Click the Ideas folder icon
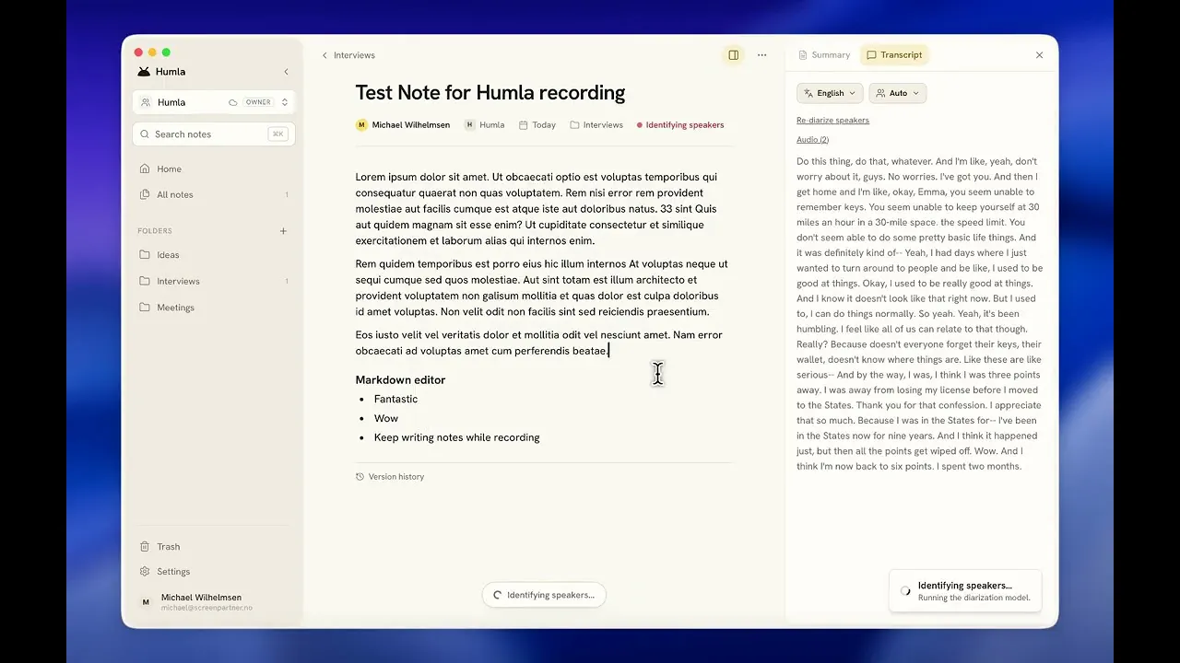The width and height of the screenshot is (1180, 663). 145,255
